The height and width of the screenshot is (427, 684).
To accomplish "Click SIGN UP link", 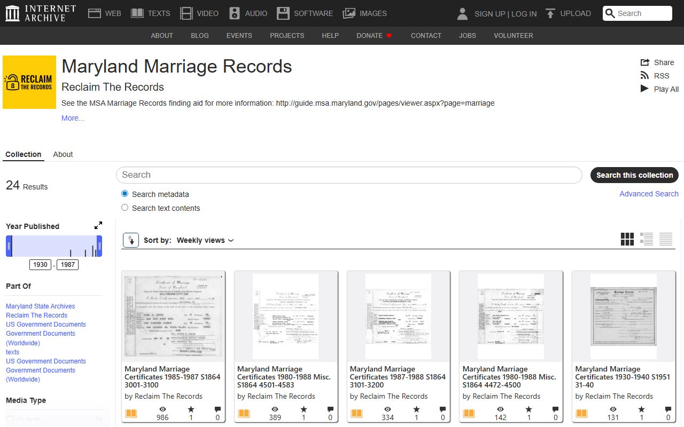I will click(x=489, y=14).
